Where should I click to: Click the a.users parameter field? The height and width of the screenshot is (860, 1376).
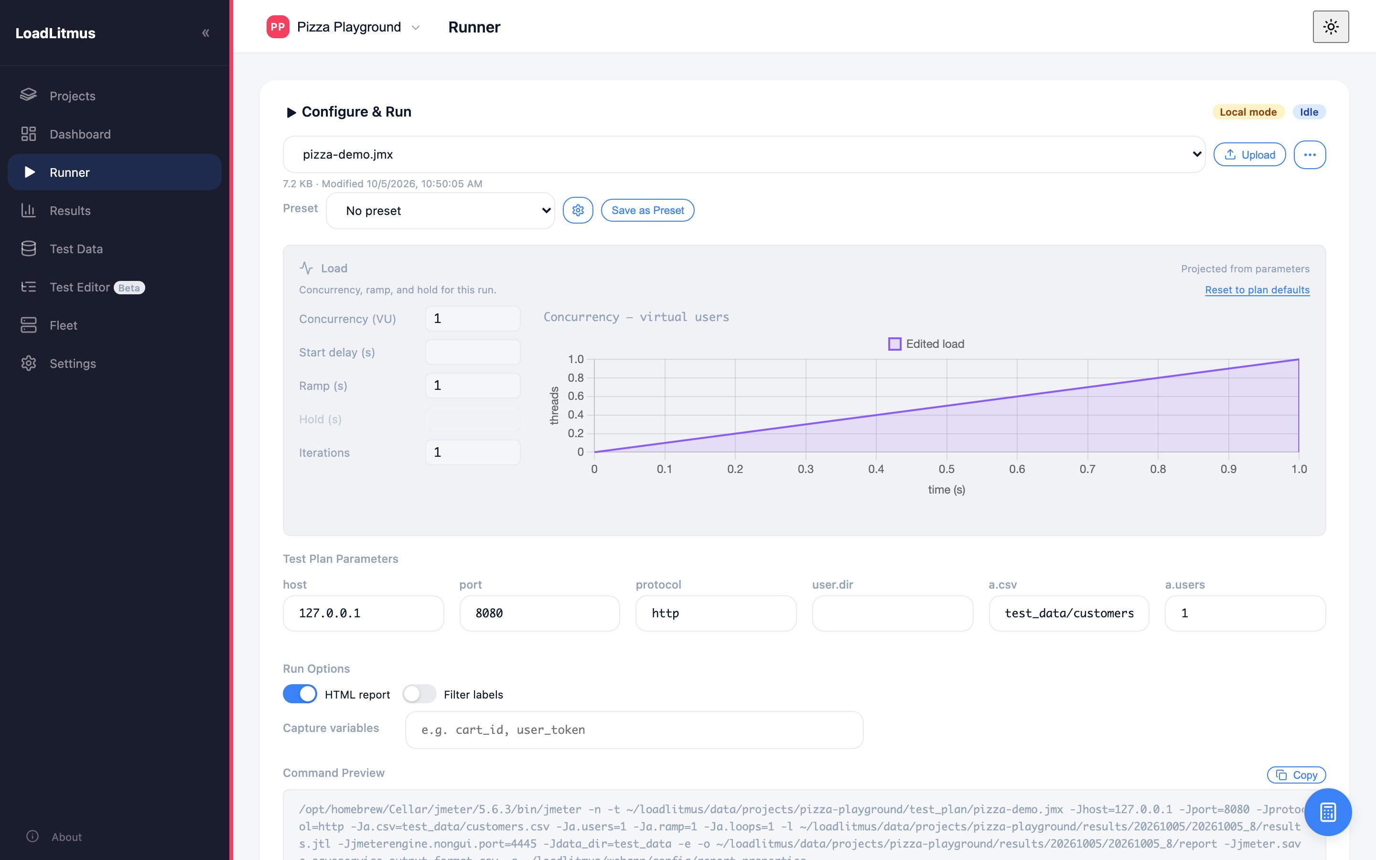[1245, 613]
